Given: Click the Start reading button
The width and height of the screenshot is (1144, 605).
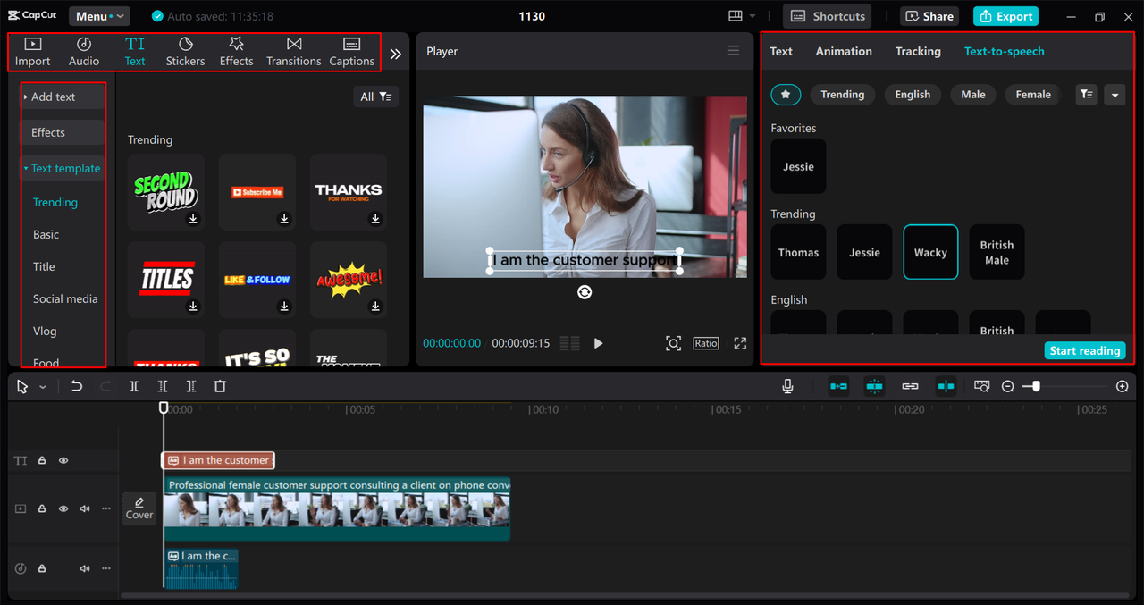Looking at the screenshot, I should (x=1085, y=350).
